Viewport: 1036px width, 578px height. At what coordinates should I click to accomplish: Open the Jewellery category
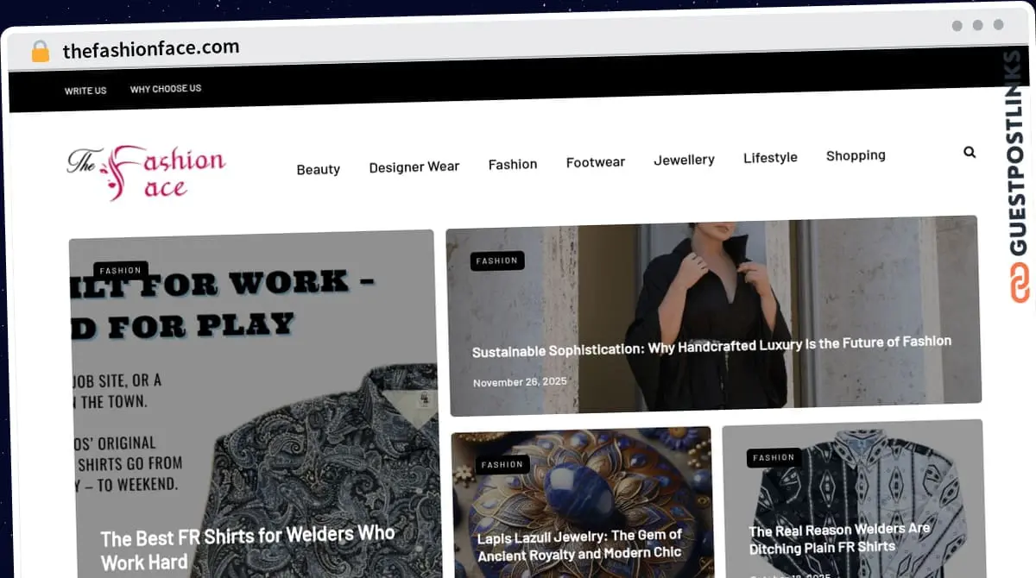tap(684, 160)
